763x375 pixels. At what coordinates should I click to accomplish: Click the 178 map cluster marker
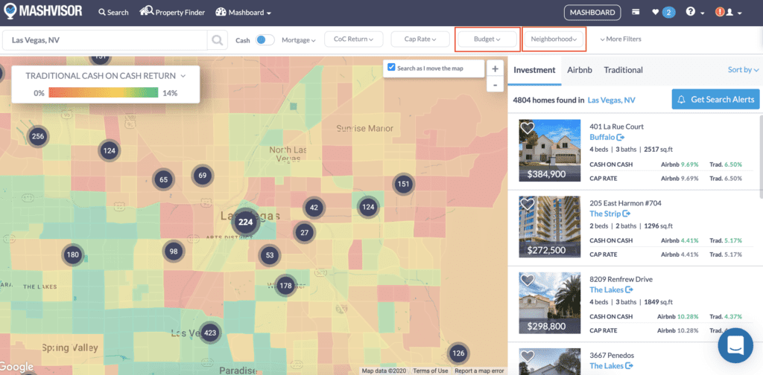pos(285,286)
